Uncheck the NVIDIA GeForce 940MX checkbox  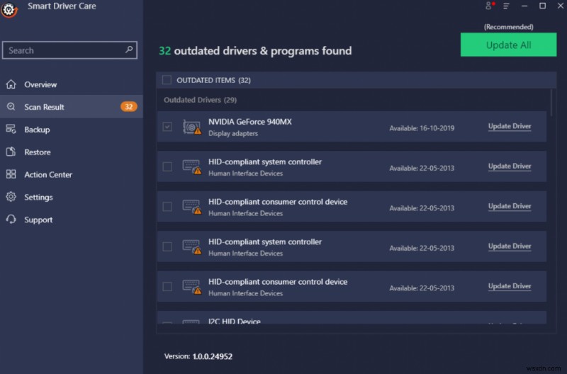pos(167,127)
